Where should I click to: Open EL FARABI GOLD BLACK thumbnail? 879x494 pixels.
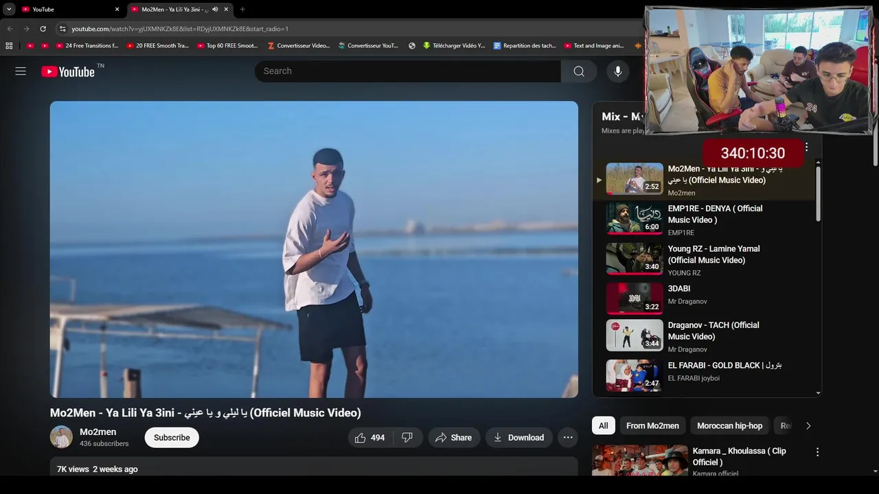point(635,375)
